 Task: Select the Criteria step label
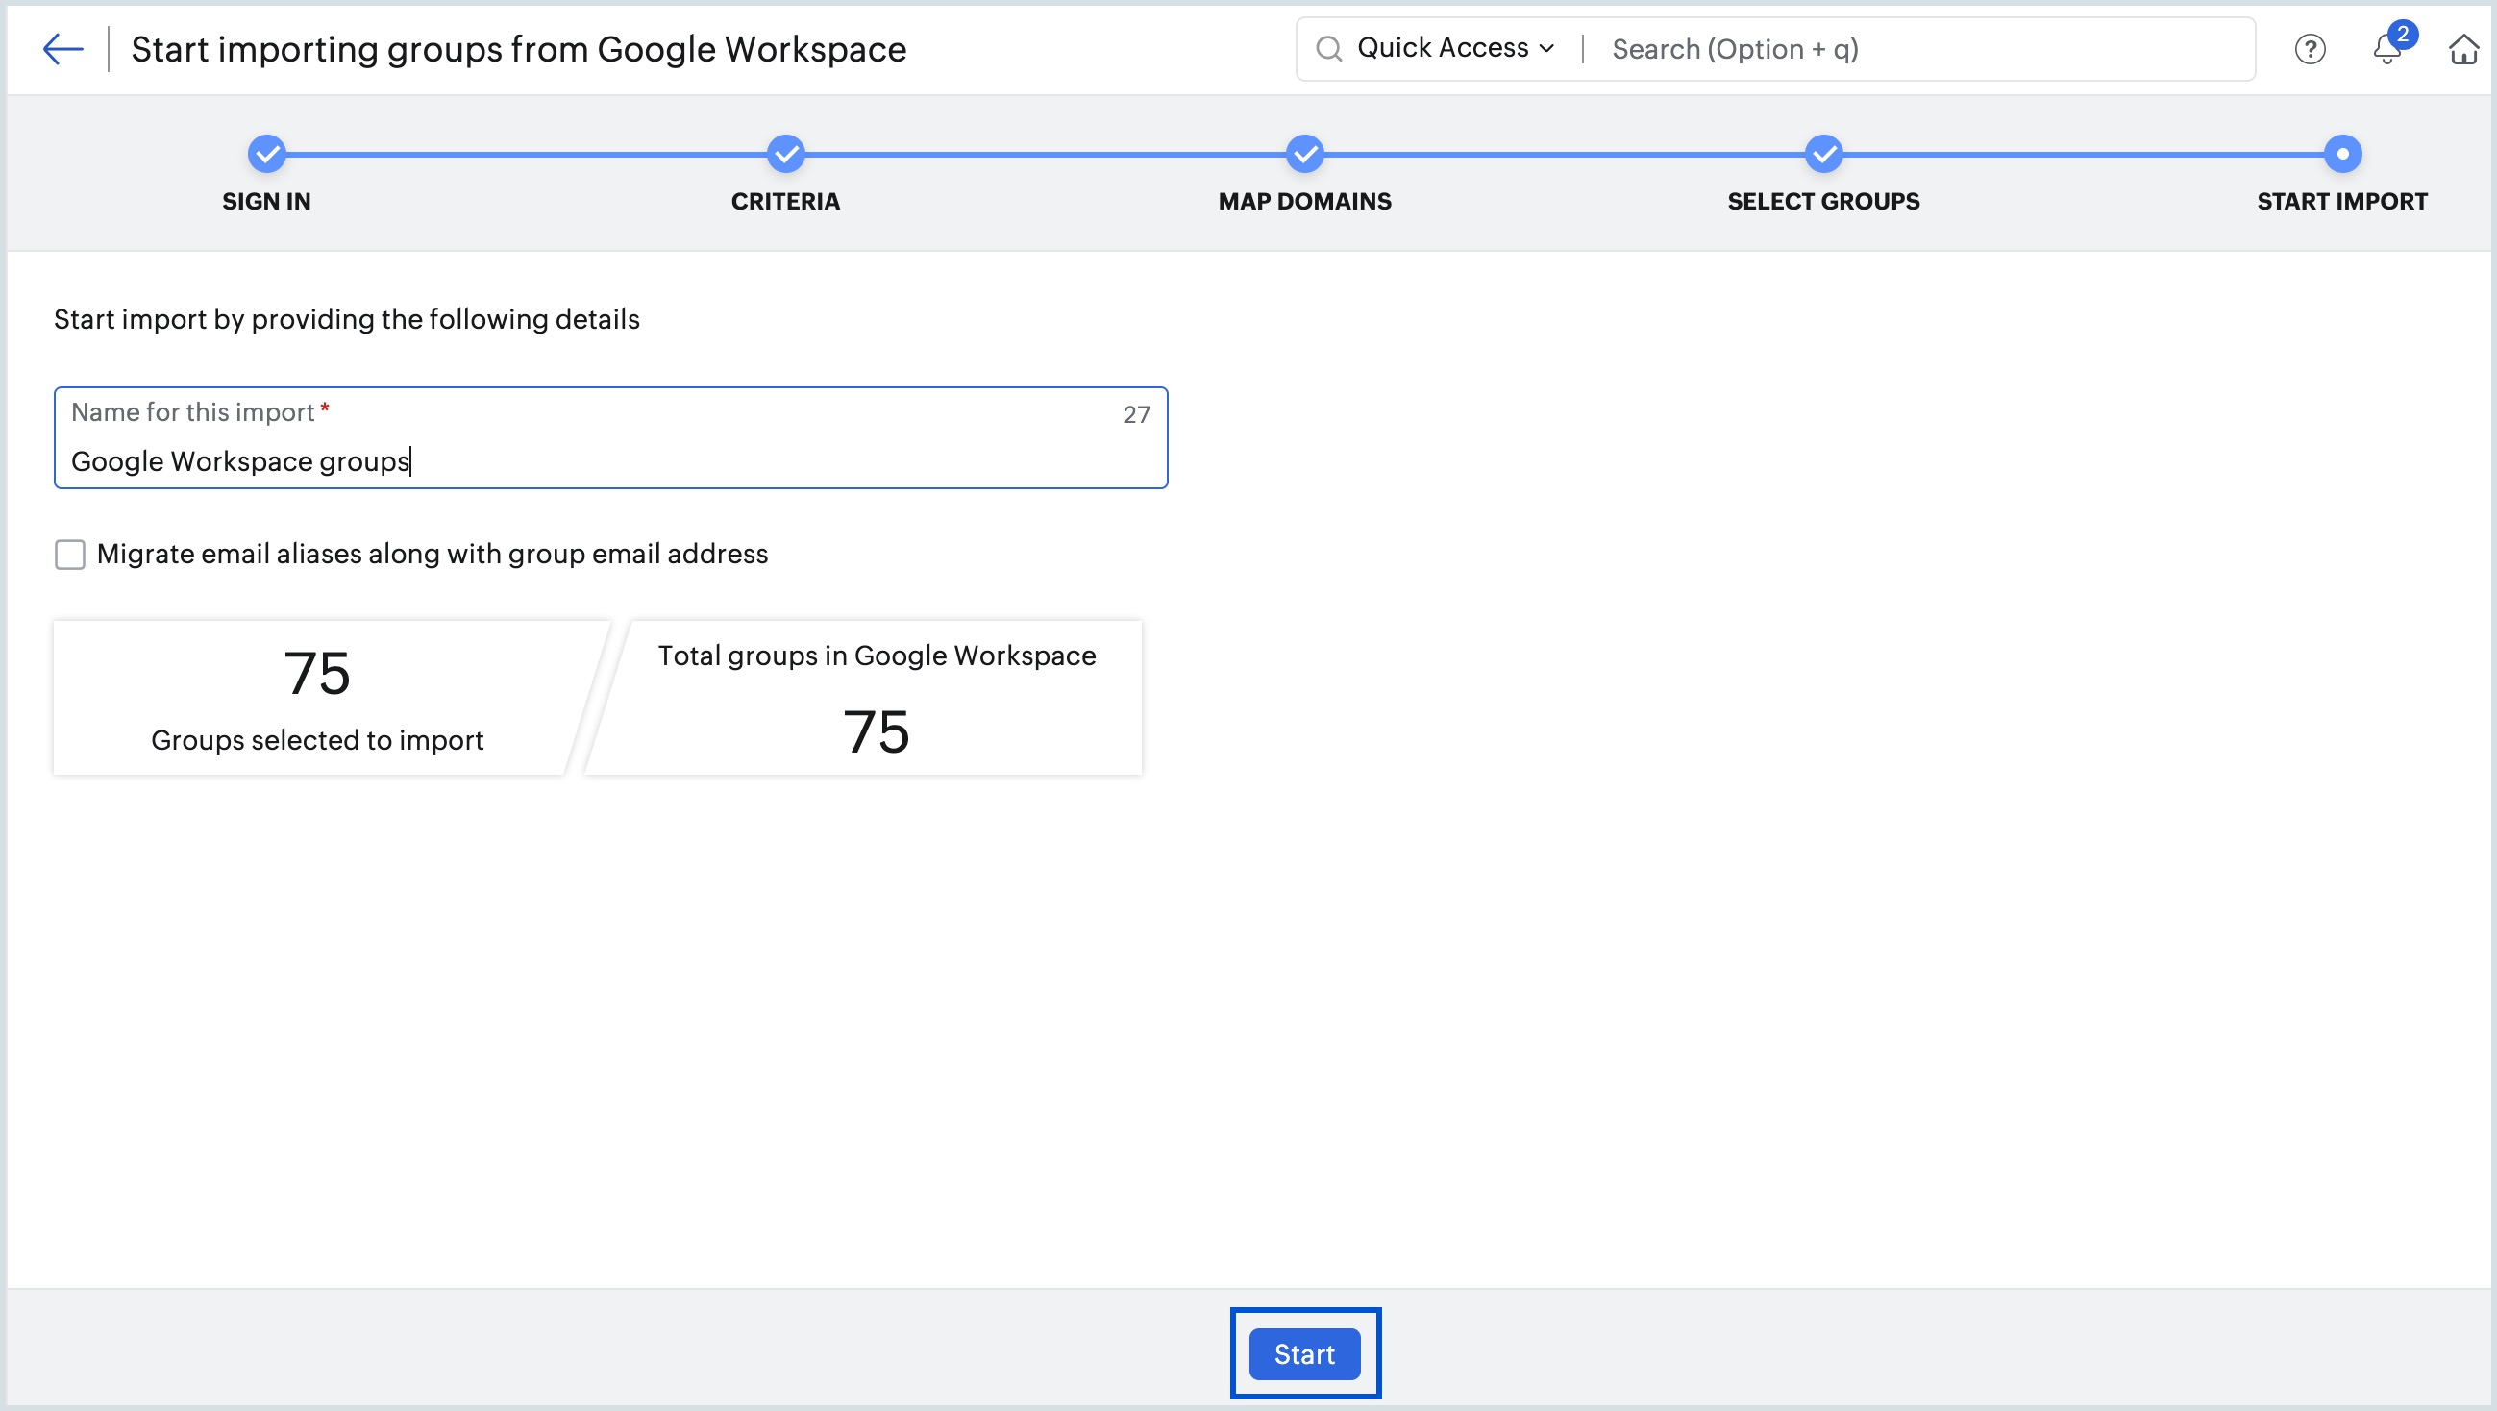[785, 201]
